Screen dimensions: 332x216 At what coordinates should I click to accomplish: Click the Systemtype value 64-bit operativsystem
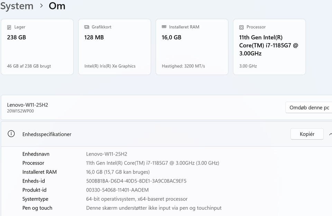pos(137,199)
